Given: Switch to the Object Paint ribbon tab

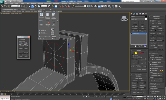Looking at the screenshot, I should [x=42, y=9].
